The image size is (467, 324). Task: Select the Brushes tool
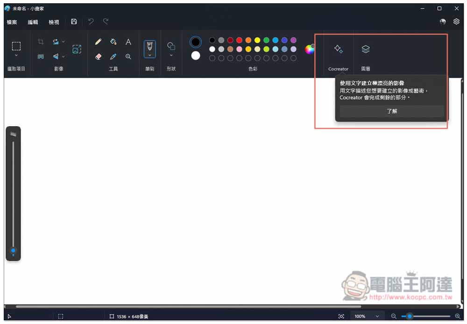point(150,46)
